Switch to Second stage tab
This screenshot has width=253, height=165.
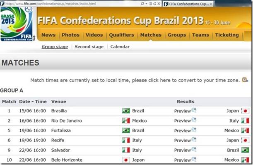(x=89, y=47)
